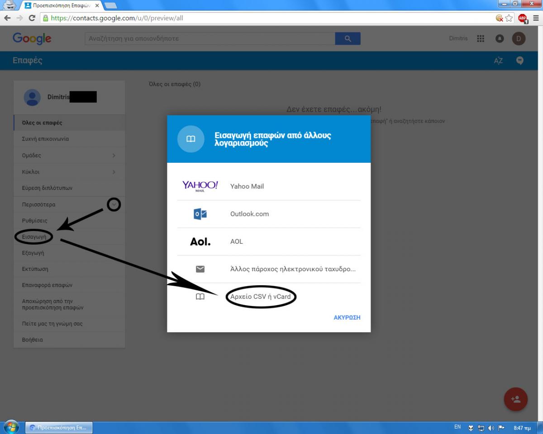Close the Προεπισκόπηση Επαφών tab
This screenshot has height=434, width=543.
[97, 5]
